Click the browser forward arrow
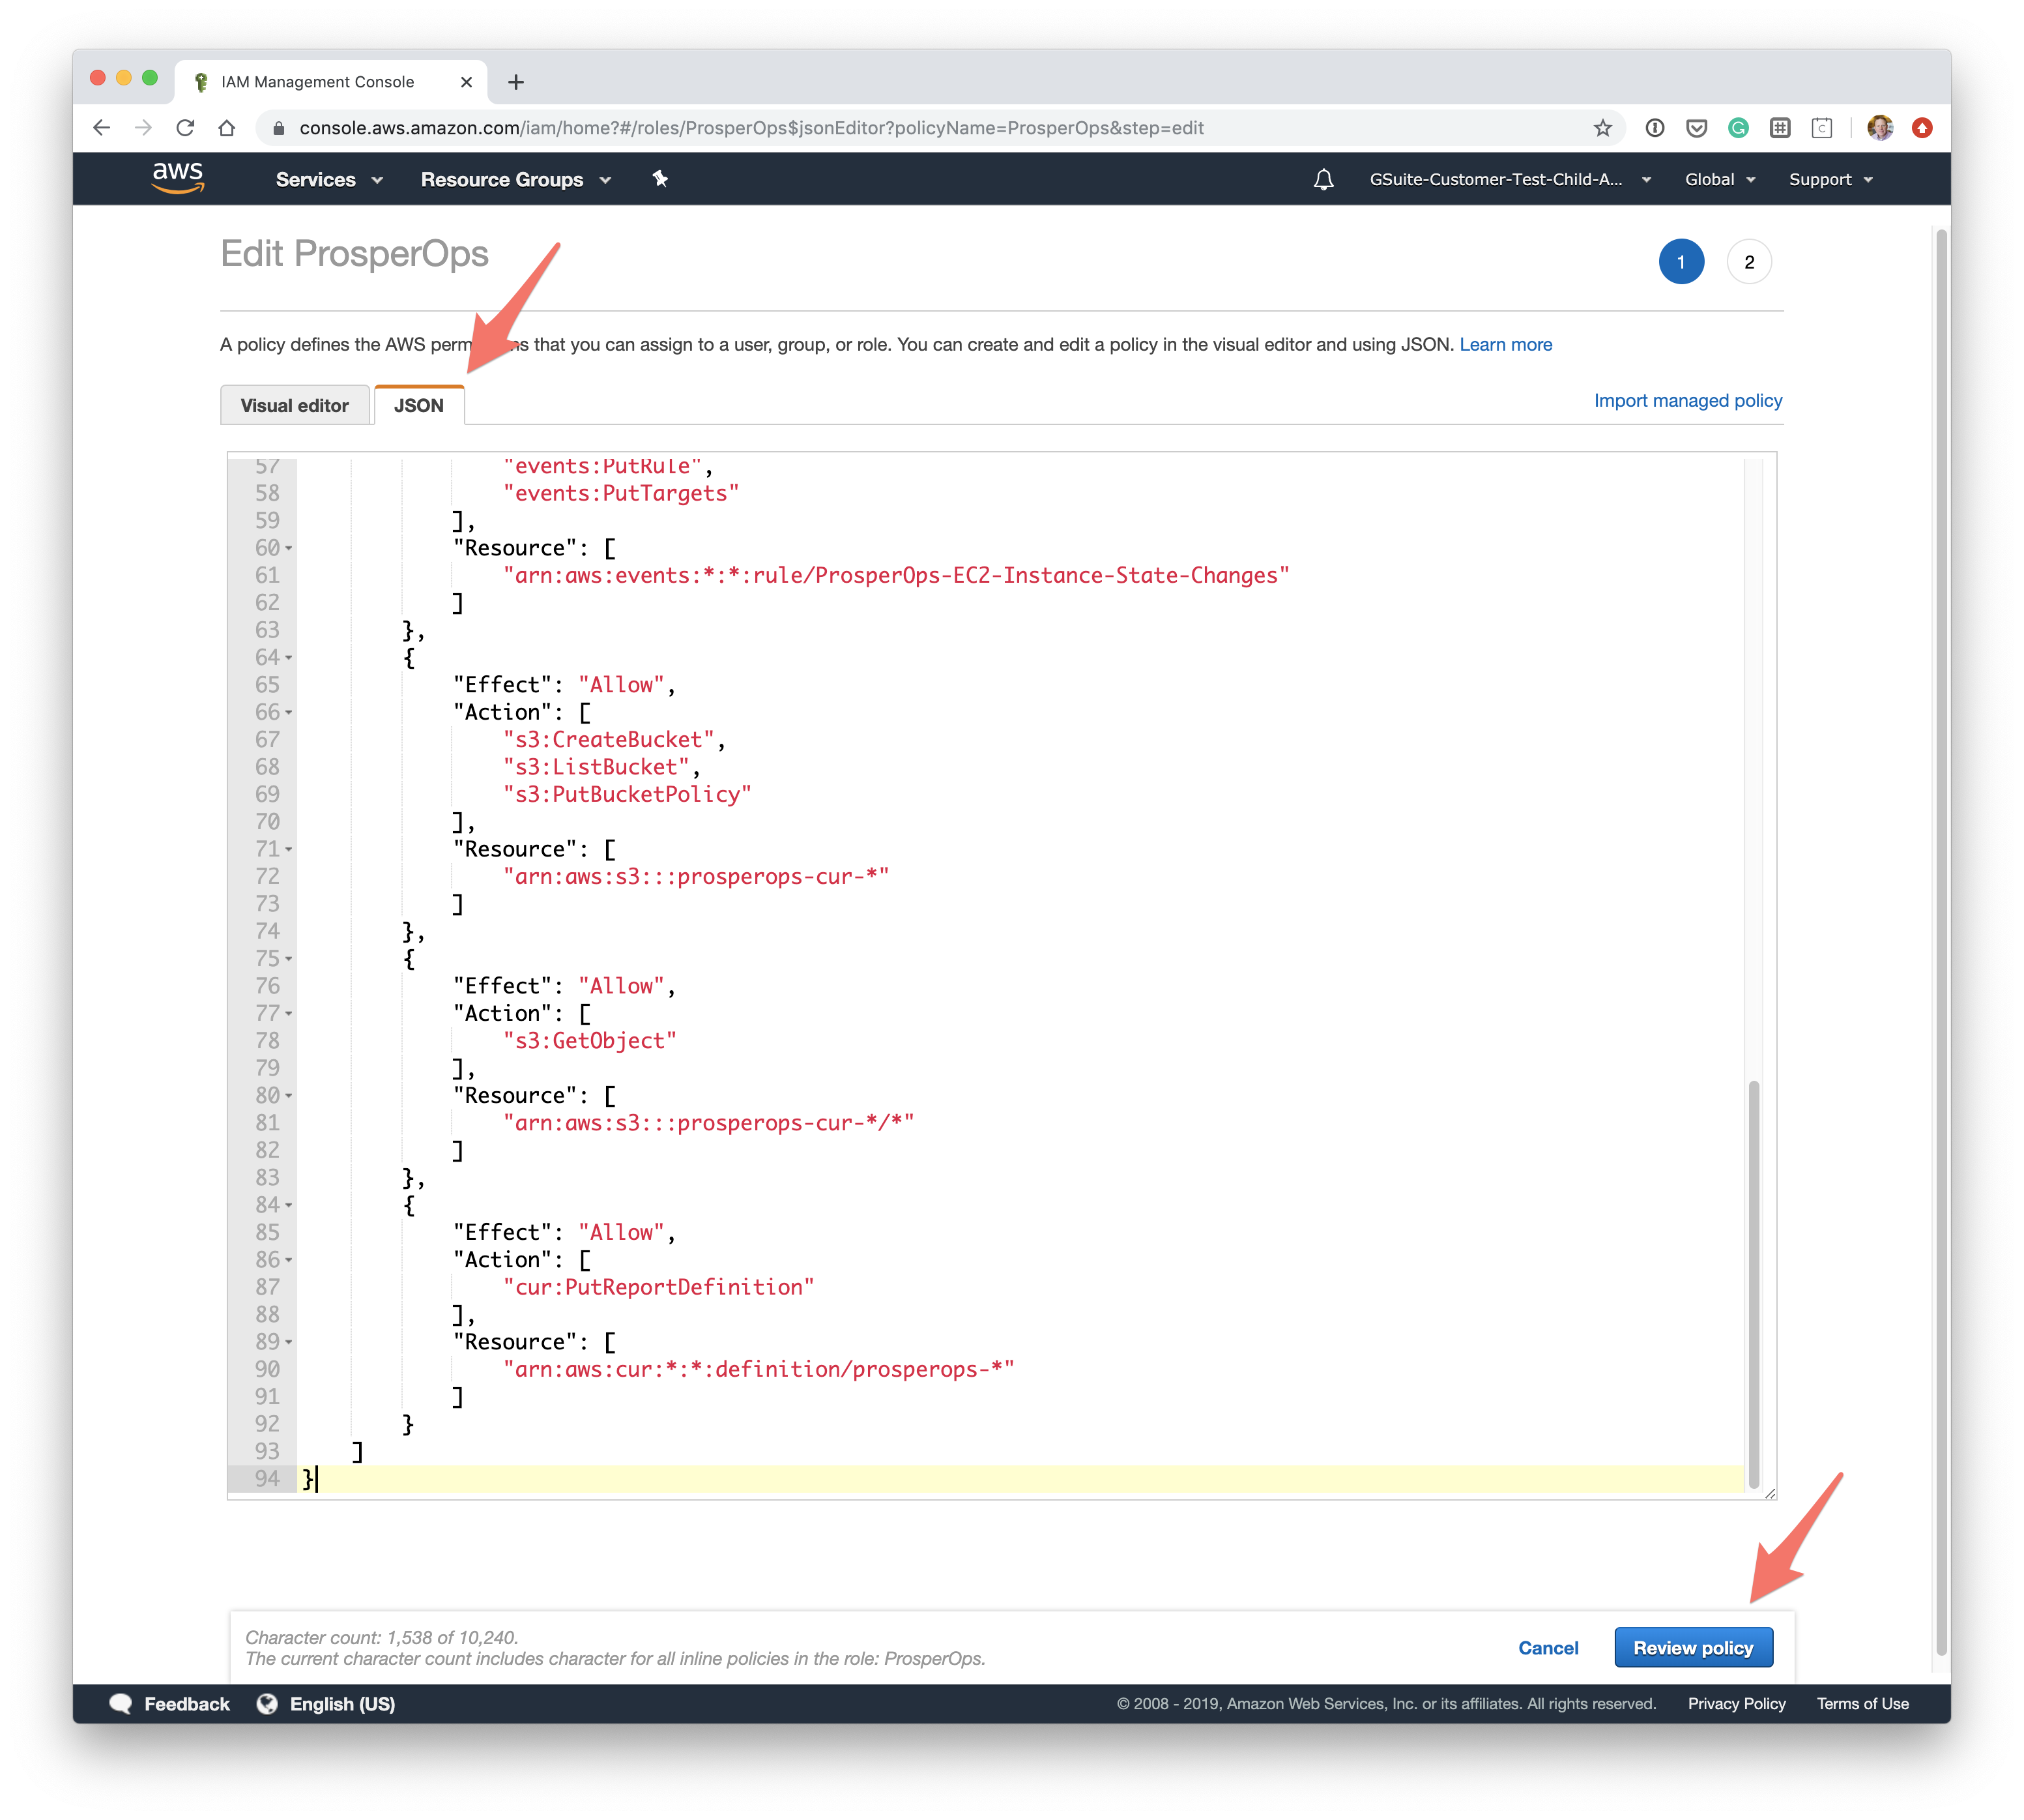 pyautogui.click(x=143, y=128)
